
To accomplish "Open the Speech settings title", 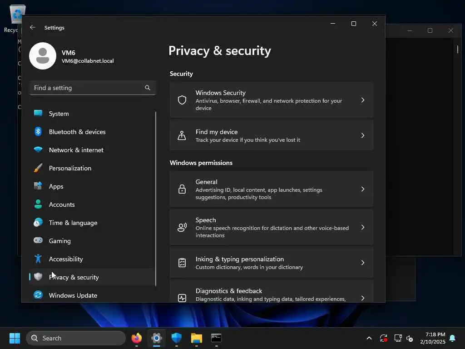I will [x=206, y=220].
